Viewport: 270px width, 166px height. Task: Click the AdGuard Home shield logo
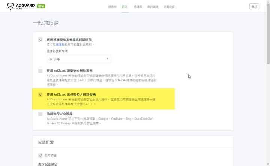point(10,6)
